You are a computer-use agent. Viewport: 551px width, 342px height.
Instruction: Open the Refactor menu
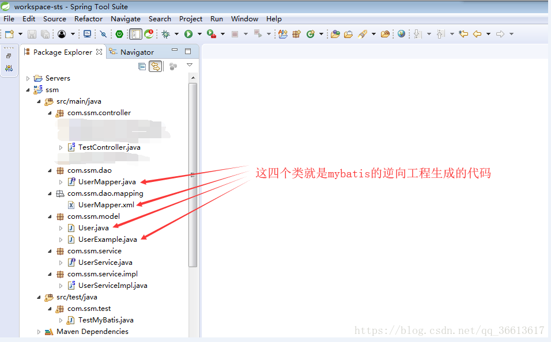88,19
